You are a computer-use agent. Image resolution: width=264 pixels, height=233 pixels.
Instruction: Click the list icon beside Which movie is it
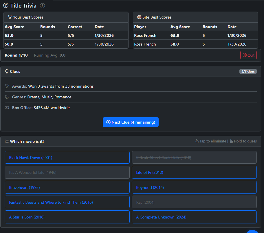click(7, 141)
